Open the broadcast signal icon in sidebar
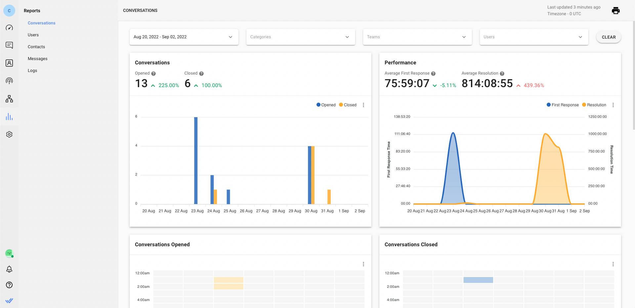 (9, 81)
